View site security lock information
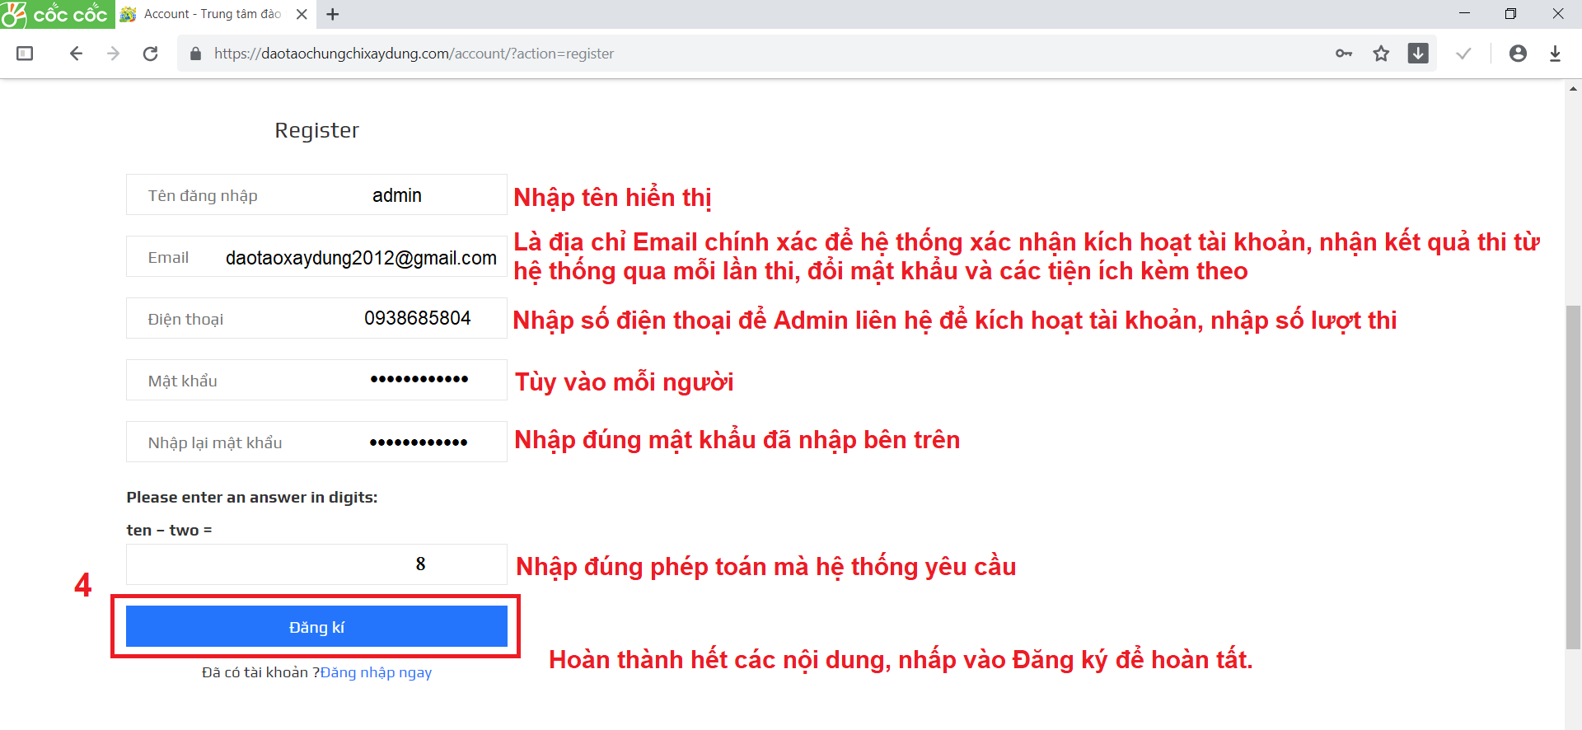The width and height of the screenshot is (1582, 730). coord(195,54)
